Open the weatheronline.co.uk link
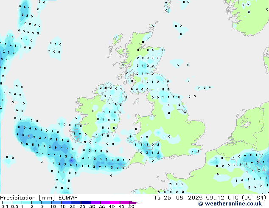The image size is (269, 208). 230,204
